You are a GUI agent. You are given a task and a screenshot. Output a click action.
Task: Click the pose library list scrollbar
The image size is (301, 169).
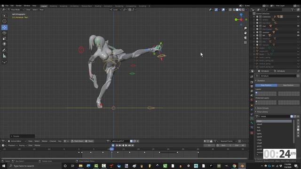coord(293,132)
